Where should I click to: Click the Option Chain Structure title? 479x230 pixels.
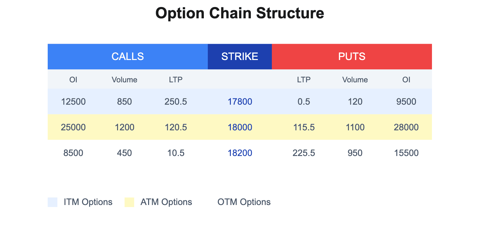239,13
